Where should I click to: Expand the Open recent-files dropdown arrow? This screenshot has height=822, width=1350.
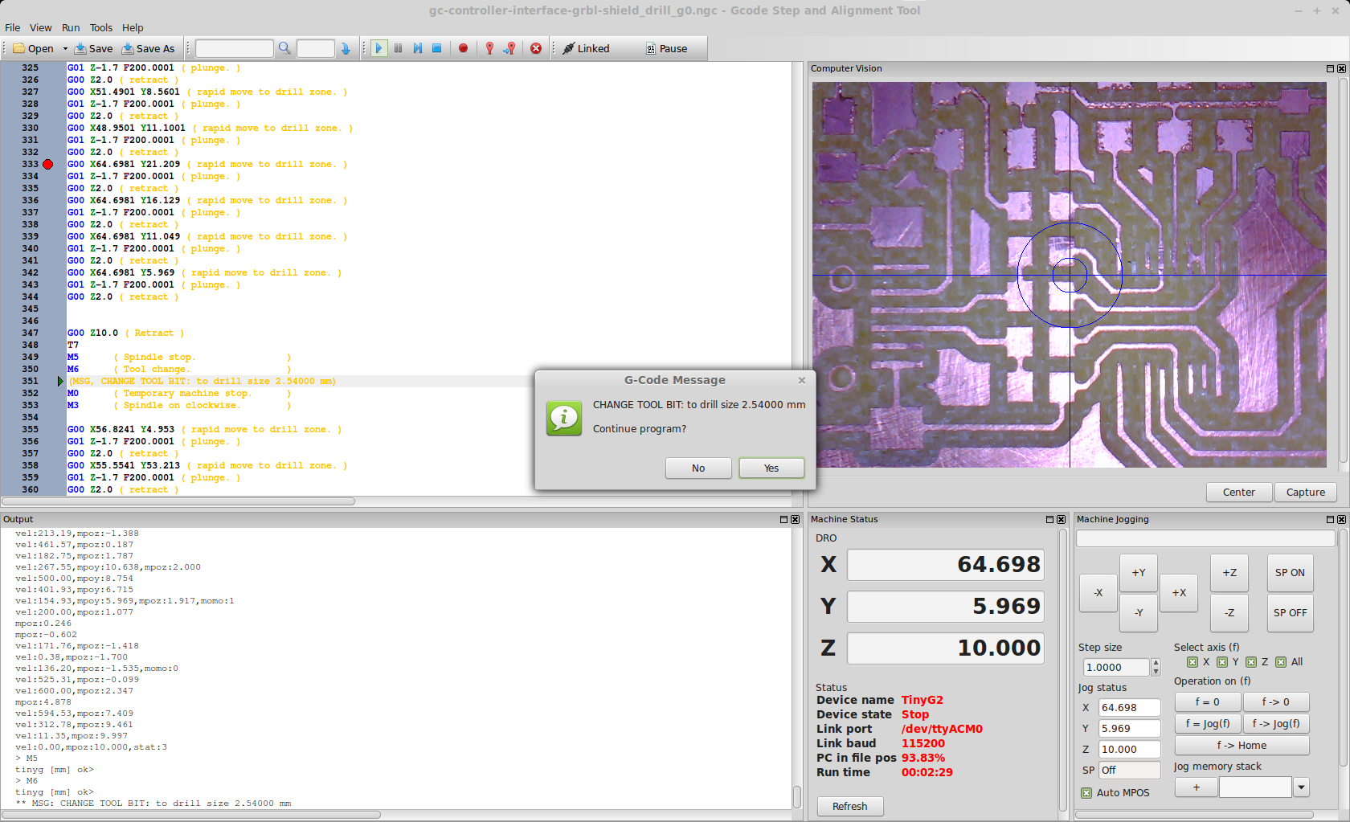point(65,49)
